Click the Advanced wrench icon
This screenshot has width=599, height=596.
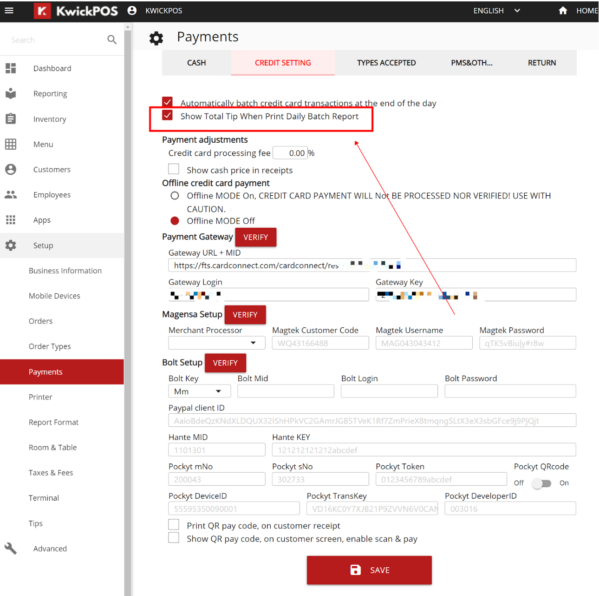point(11,549)
